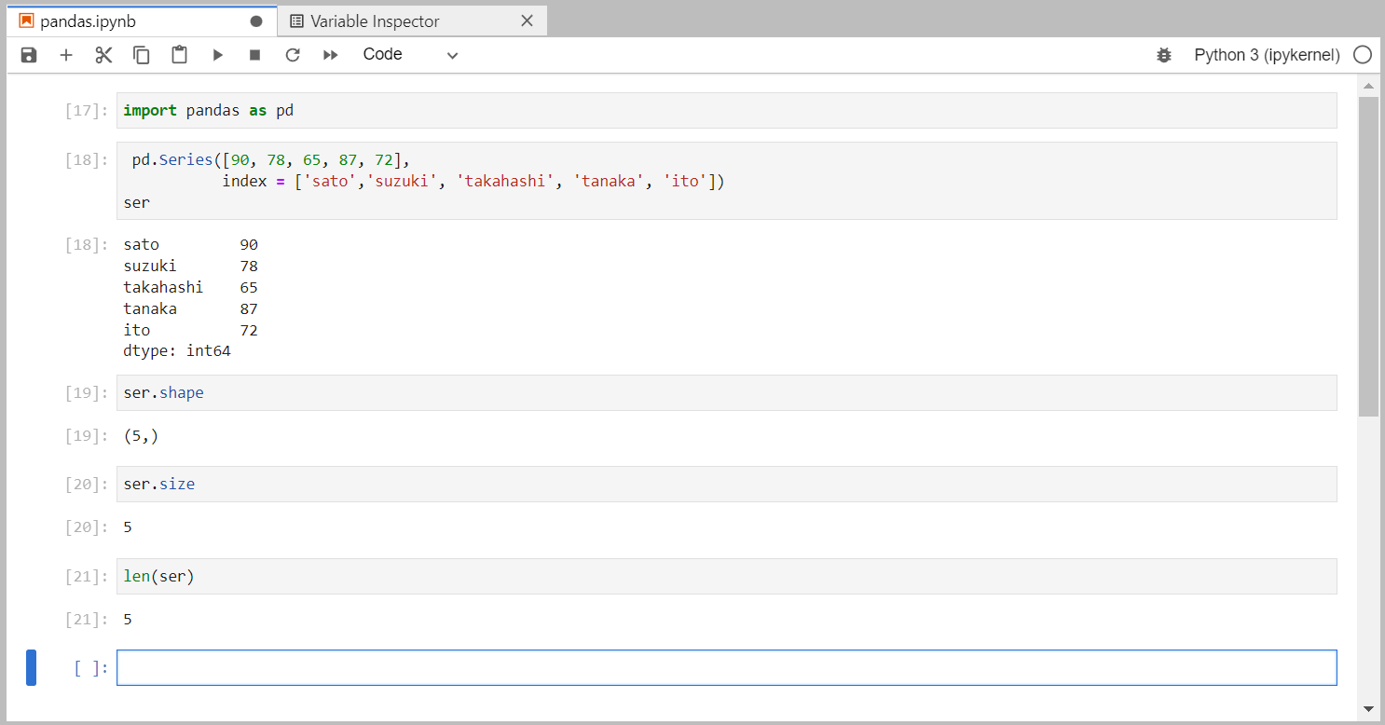Select the blue collapser bar of the empty cell

[31, 667]
